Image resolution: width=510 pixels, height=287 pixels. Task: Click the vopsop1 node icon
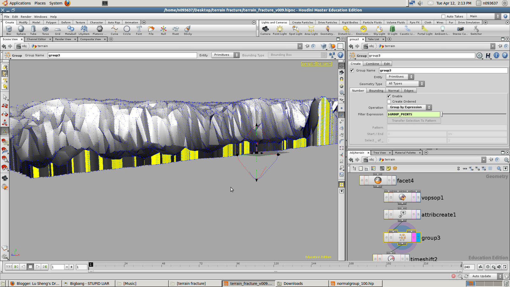click(x=402, y=198)
